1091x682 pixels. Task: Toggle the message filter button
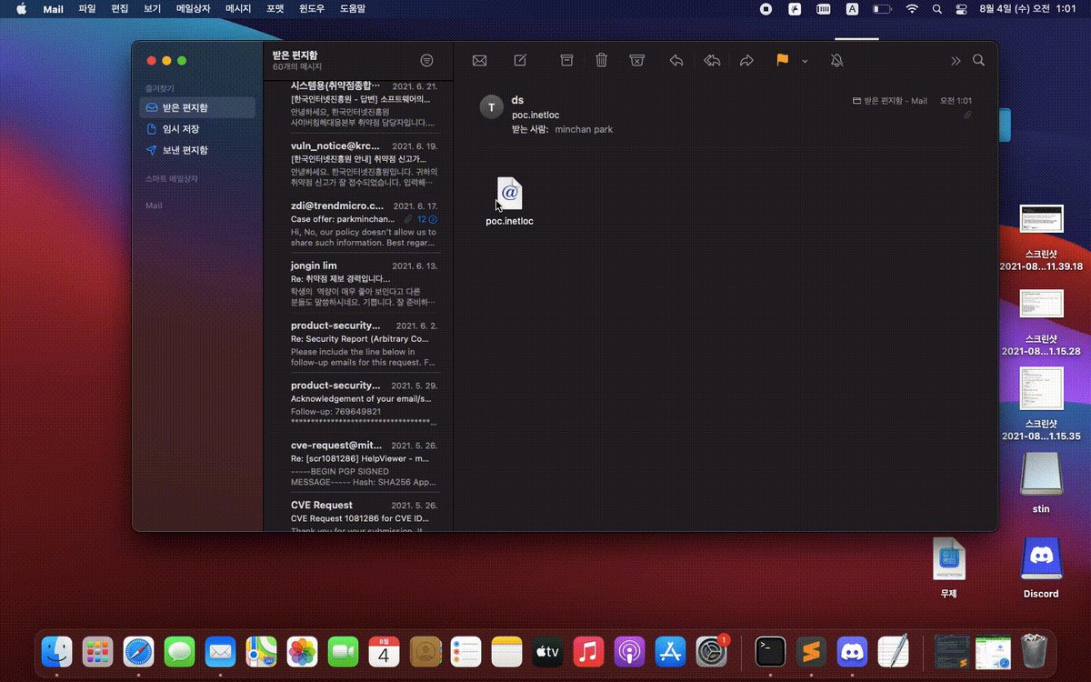tap(426, 60)
